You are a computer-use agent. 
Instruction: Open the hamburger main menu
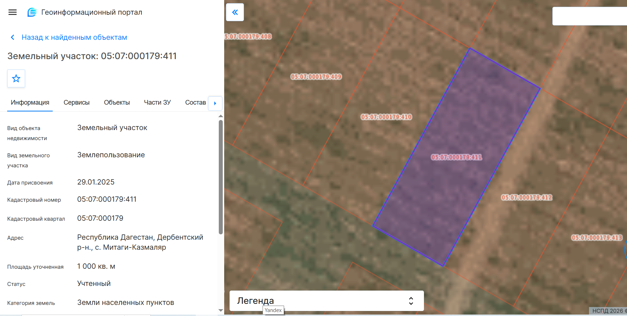[13, 12]
